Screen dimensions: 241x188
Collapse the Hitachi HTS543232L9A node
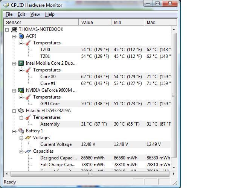(14, 111)
